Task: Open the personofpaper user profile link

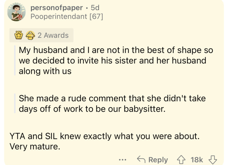Action: (56, 7)
